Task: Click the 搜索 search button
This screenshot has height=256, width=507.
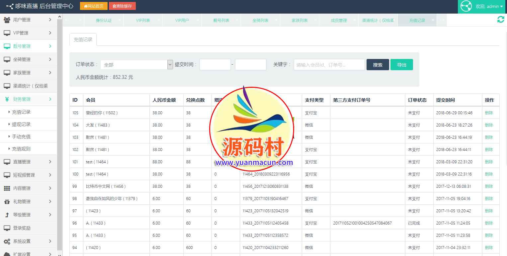Action: click(x=378, y=65)
